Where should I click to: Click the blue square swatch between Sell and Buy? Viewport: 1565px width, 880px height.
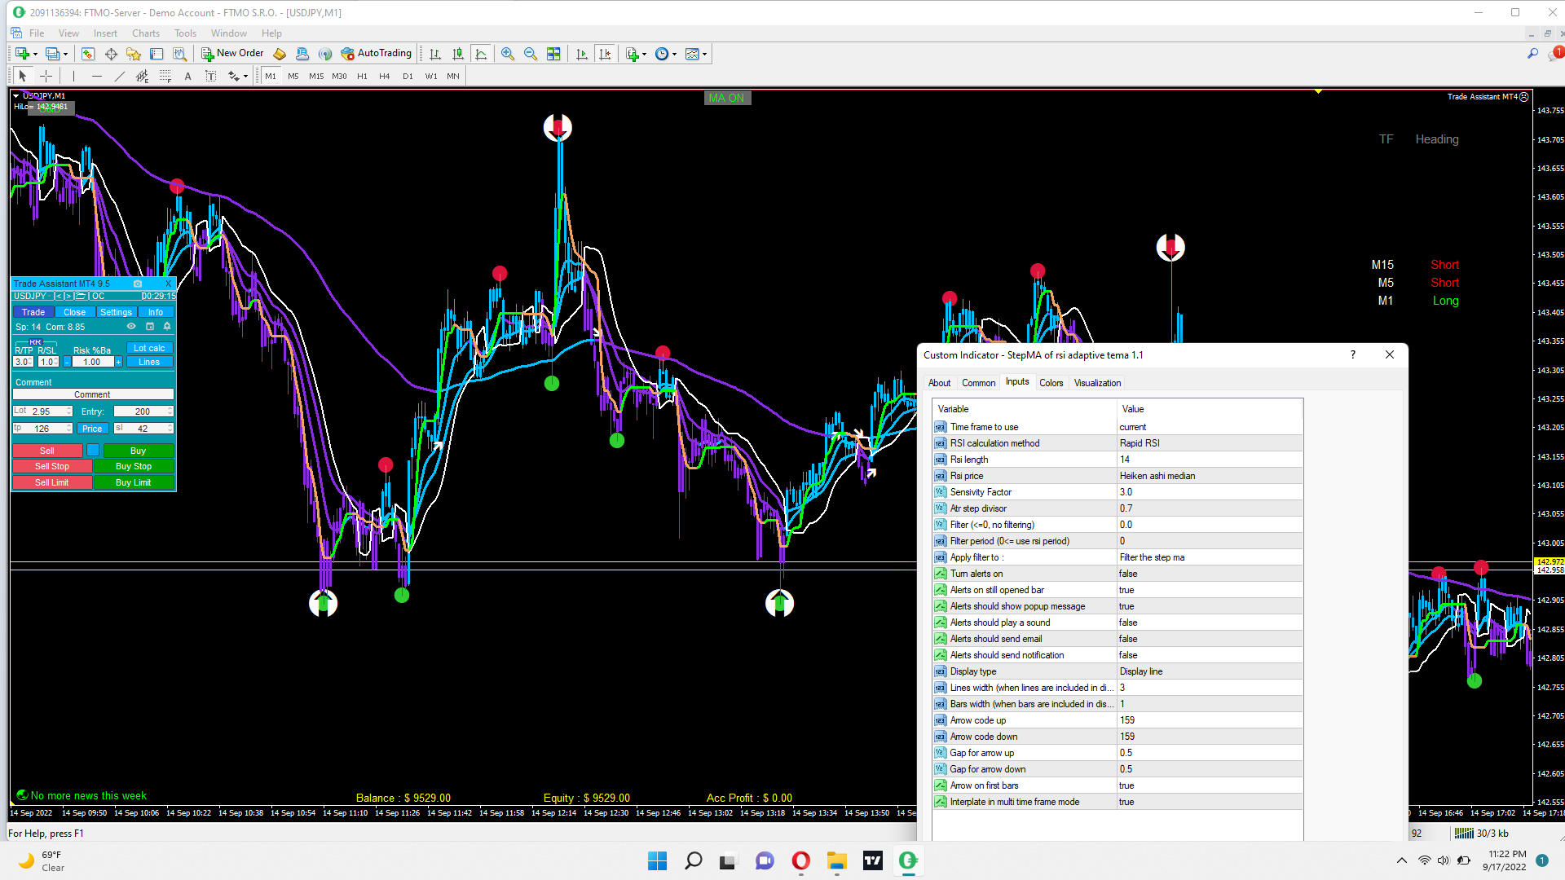pos(93,451)
